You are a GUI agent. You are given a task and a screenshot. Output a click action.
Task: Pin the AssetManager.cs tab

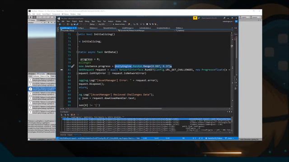pos(73,28)
